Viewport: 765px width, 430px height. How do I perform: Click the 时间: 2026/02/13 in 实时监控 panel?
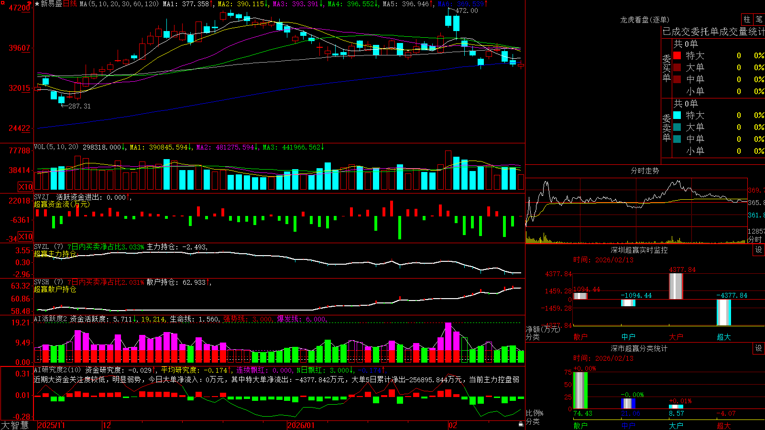[603, 260]
